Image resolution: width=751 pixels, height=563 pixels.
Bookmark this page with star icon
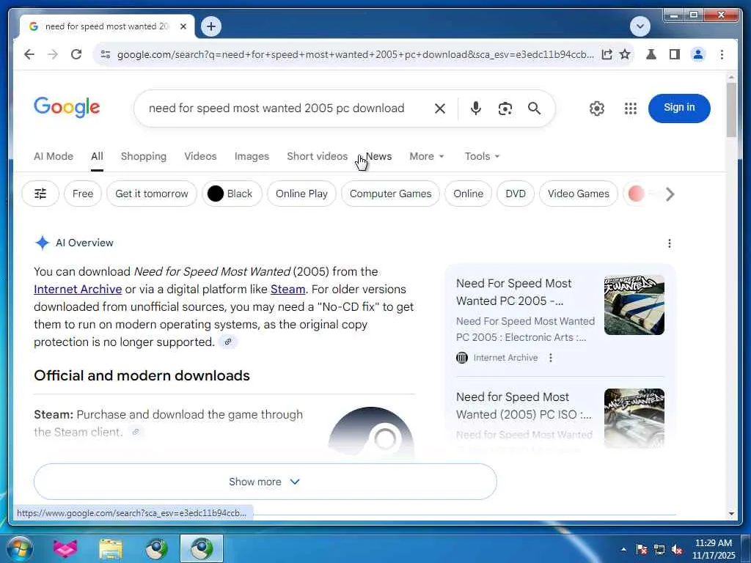click(x=625, y=54)
